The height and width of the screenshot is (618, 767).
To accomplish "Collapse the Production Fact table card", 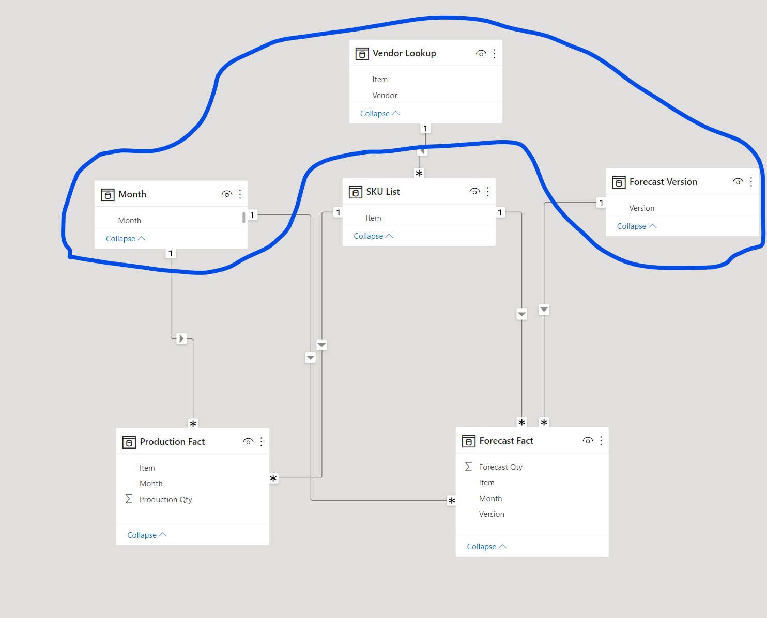I will (147, 535).
